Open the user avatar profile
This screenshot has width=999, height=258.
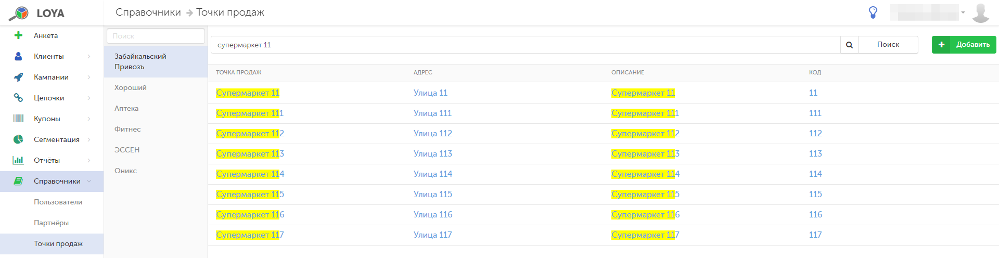pyautogui.click(x=981, y=12)
